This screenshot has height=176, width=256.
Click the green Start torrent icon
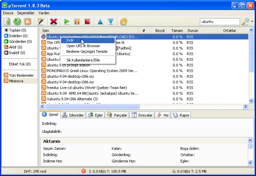pyautogui.click(x=66, y=22)
